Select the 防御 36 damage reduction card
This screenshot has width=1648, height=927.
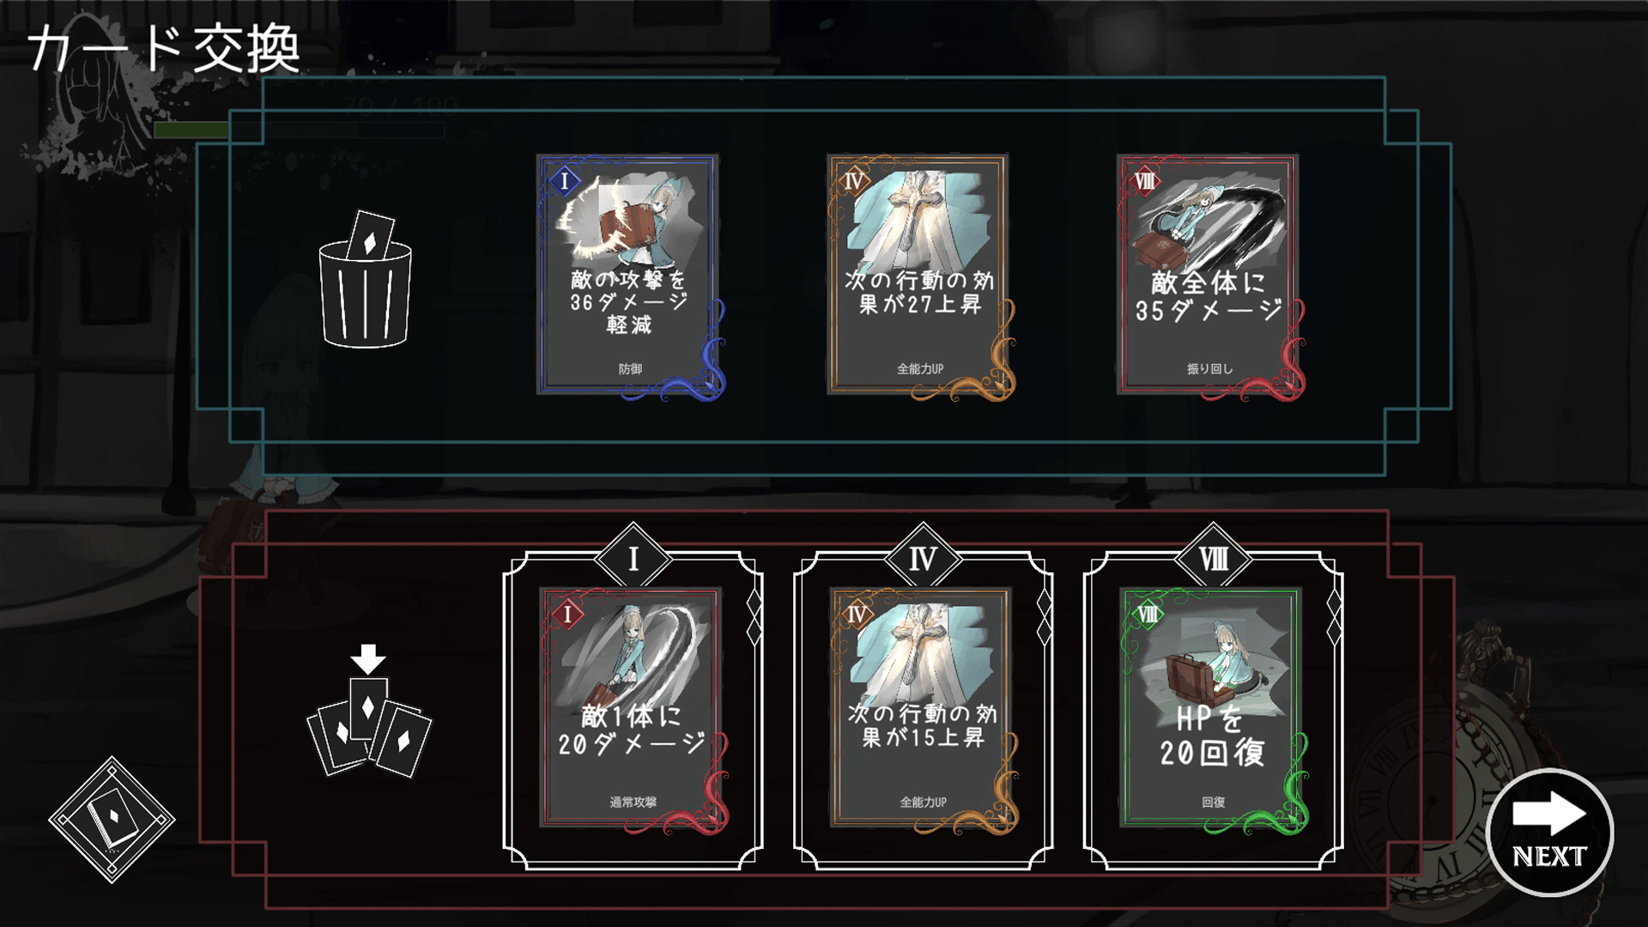pos(630,276)
